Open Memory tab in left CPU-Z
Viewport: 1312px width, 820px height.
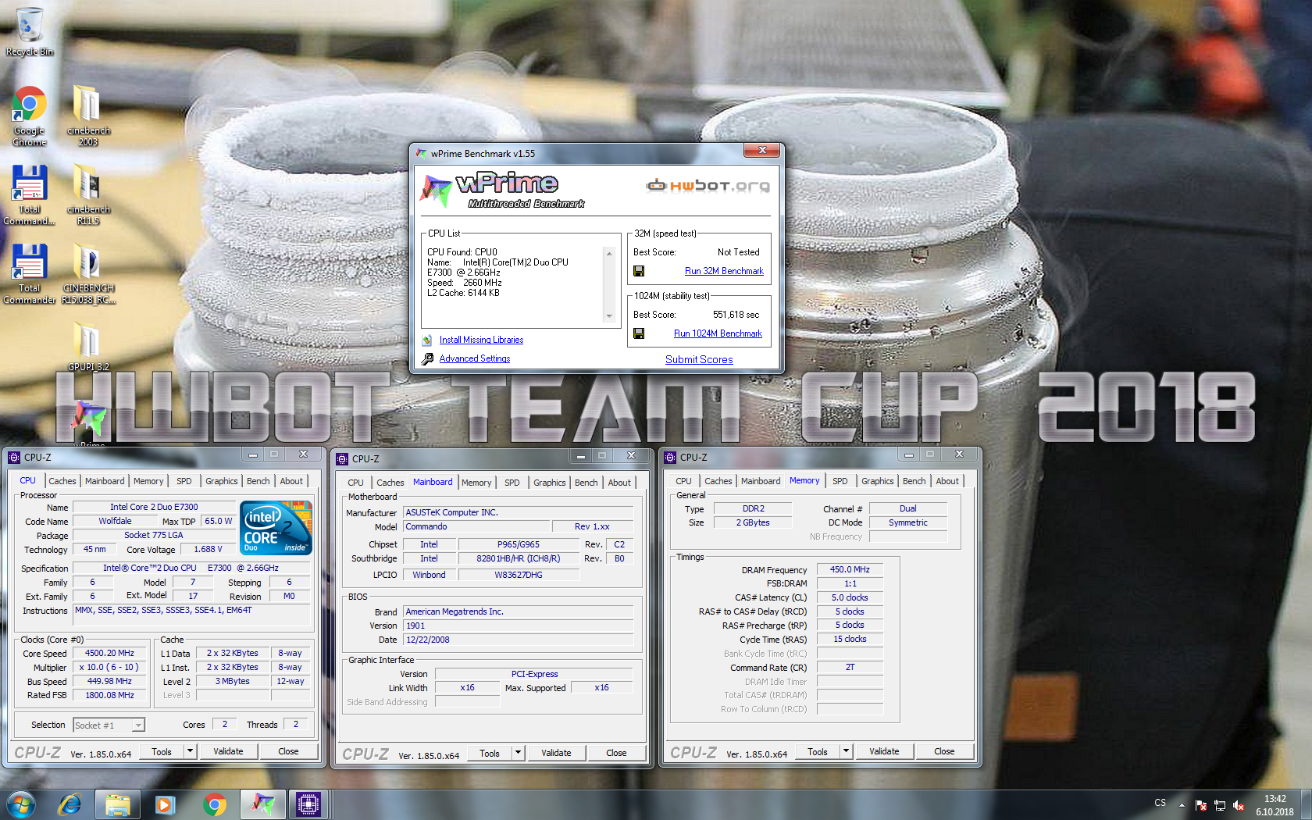148,481
